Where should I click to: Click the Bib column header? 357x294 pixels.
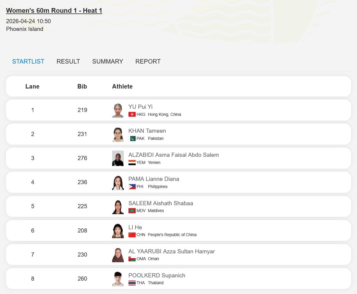[x=82, y=87]
